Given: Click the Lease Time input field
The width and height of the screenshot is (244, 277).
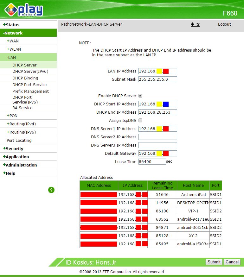Looking at the screenshot, I should click(152, 161).
